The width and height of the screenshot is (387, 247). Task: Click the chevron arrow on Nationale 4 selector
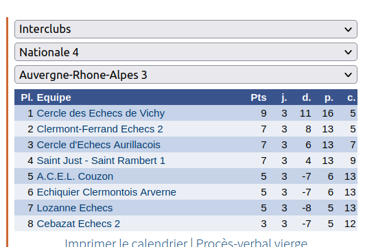point(348,52)
